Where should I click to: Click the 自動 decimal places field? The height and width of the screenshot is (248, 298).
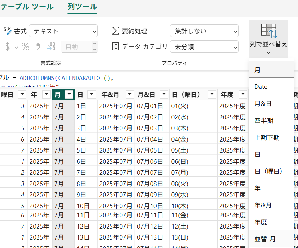point(76,47)
